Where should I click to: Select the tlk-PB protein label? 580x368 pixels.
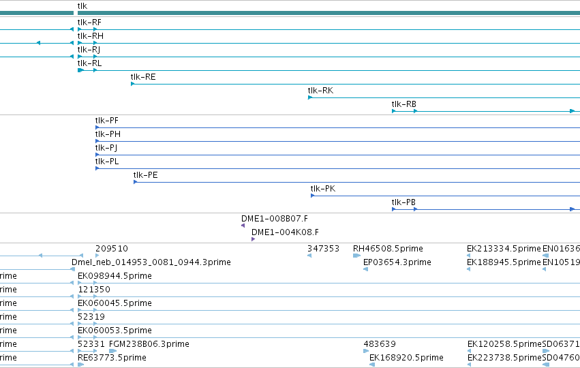tap(403, 203)
